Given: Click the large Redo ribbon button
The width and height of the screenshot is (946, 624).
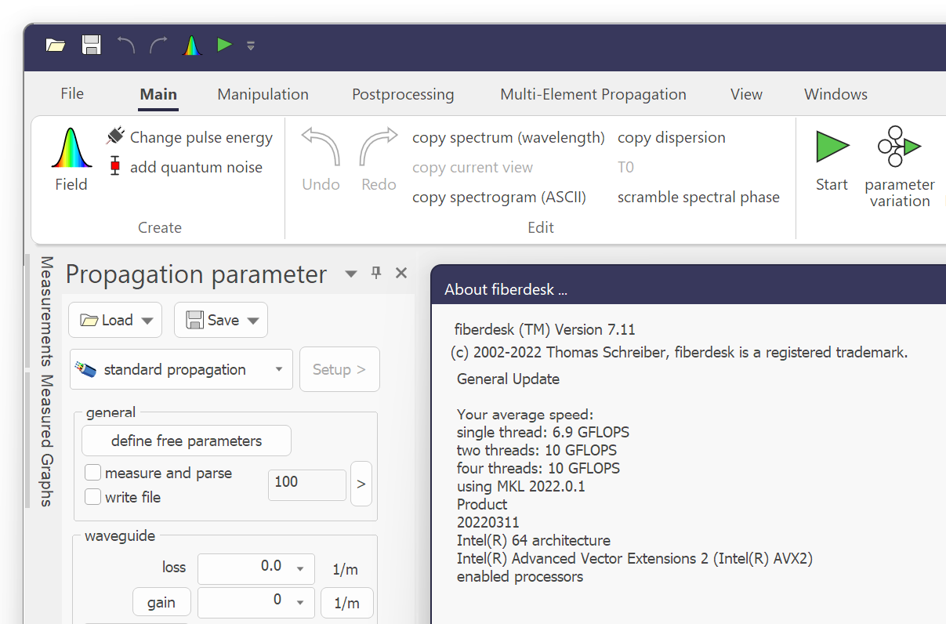Looking at the screenshot, I should (379, 160).
